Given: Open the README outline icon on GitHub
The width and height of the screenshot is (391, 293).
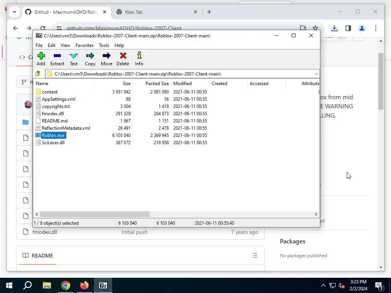Looking at the screenshot, I should click(x=255, y=255).
